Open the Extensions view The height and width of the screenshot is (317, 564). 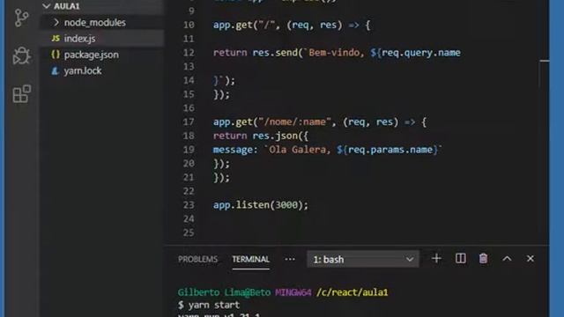(21, 94)
